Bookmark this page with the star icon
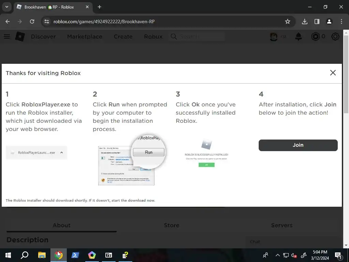Image resolution: width=349 pixels, height=262 pixels. point(288,21)
